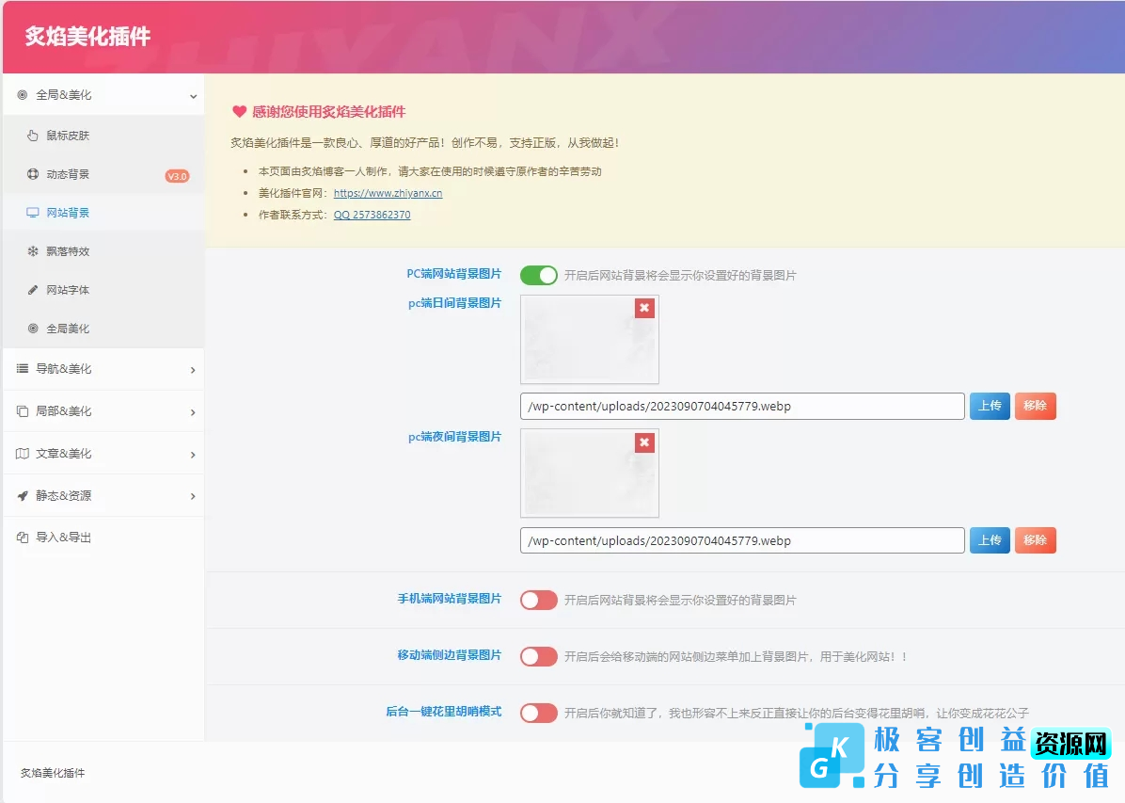Remove pc端日间背景图片 thumbnail with red X
The width and height of the screenshot is (1125, 803).
[x=644, y=308]
